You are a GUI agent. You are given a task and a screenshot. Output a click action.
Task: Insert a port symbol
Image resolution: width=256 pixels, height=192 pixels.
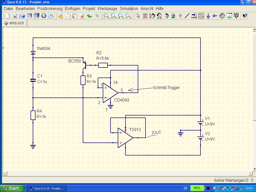[215, 16]
